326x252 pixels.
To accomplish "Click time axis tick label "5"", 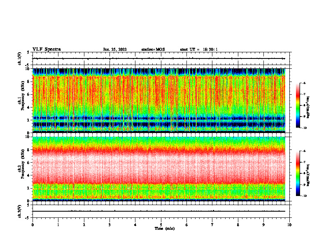I will pos(161,225).
